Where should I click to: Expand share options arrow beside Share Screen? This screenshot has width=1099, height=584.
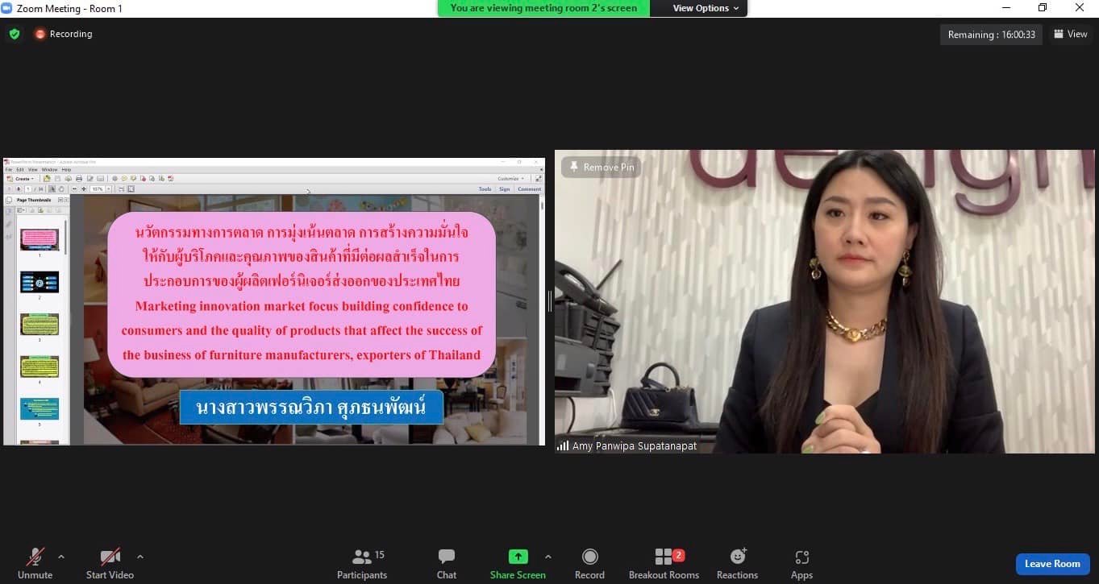point(548,557)
